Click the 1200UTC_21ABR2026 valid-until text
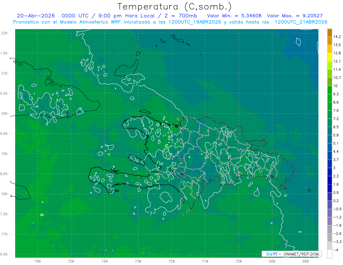Viewport: 343px width, 265px height. [x=301, y=22]
